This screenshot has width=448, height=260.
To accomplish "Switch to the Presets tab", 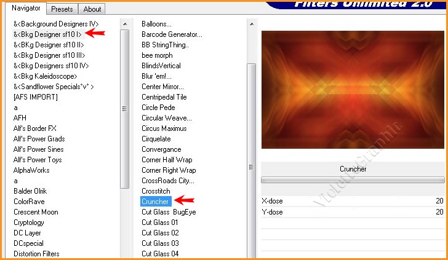I will click(x=62, y=9).
